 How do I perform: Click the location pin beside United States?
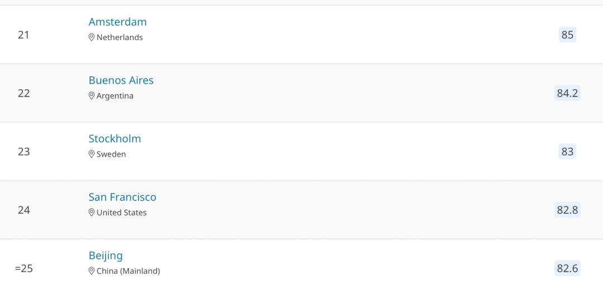[92, 212]
